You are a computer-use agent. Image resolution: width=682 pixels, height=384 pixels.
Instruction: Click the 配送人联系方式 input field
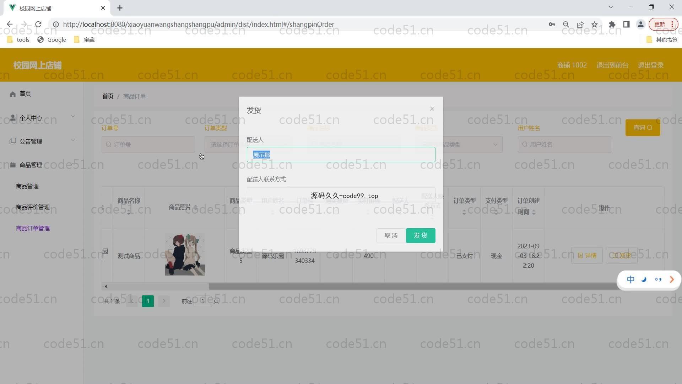coord(341,195)
